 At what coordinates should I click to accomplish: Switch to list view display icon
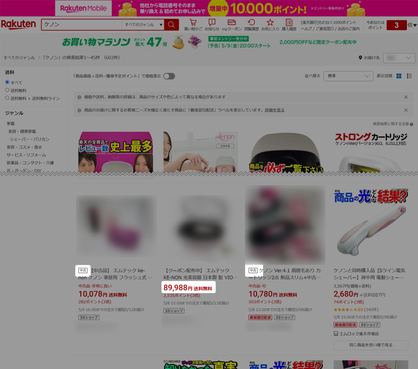[x=409, y=76]
